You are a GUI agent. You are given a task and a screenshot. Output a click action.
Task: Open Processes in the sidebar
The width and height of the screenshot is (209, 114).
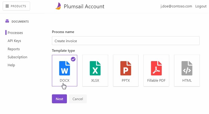pyautogui.click(x=15, y=33)
